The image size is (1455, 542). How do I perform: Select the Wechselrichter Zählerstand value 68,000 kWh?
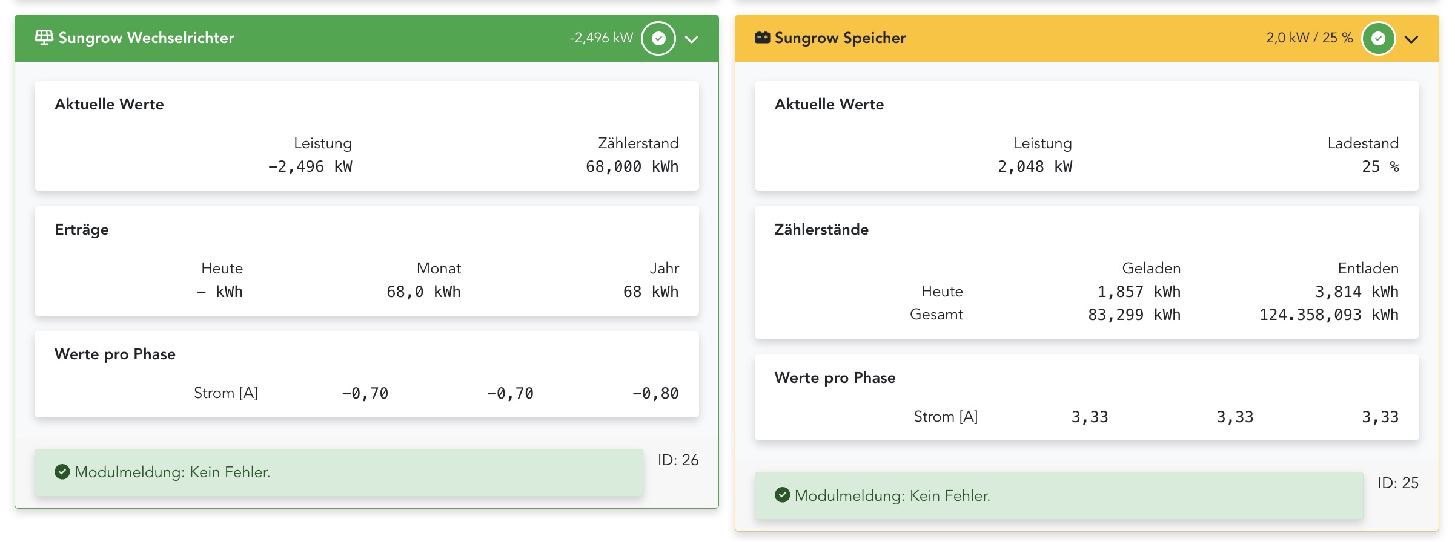(632, 166)
